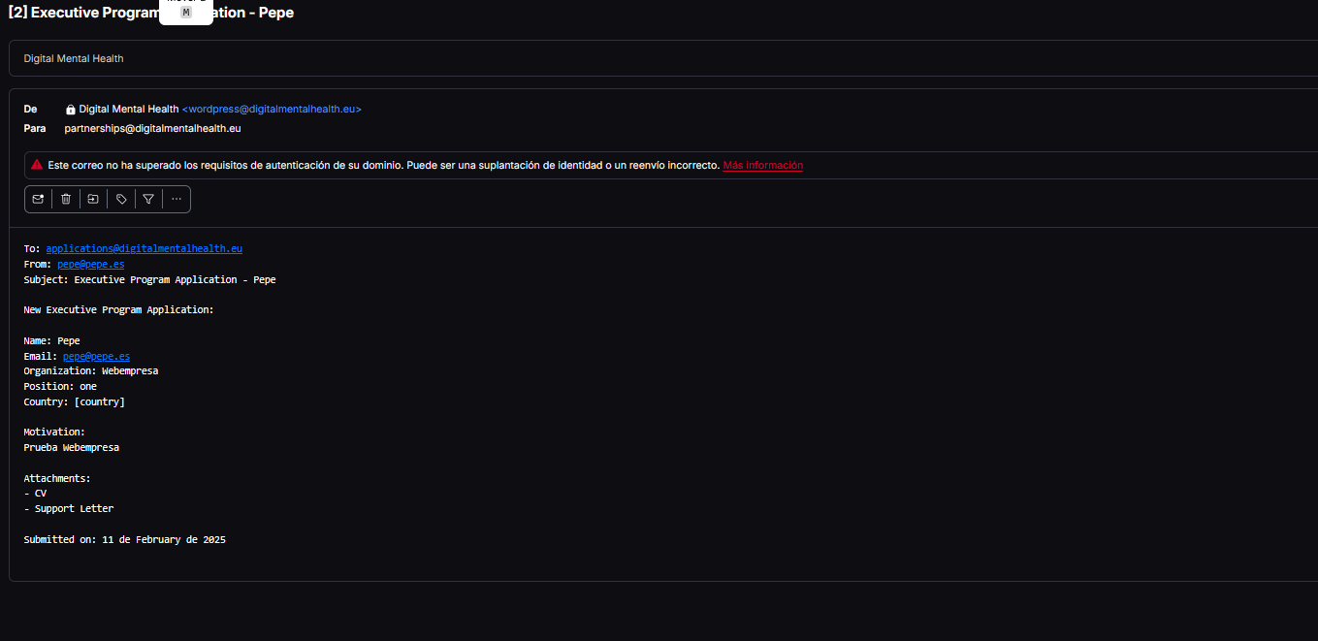Click the Motivation: label
Viewport: 1318px width, 641px height.
click(x=54, y=432)
